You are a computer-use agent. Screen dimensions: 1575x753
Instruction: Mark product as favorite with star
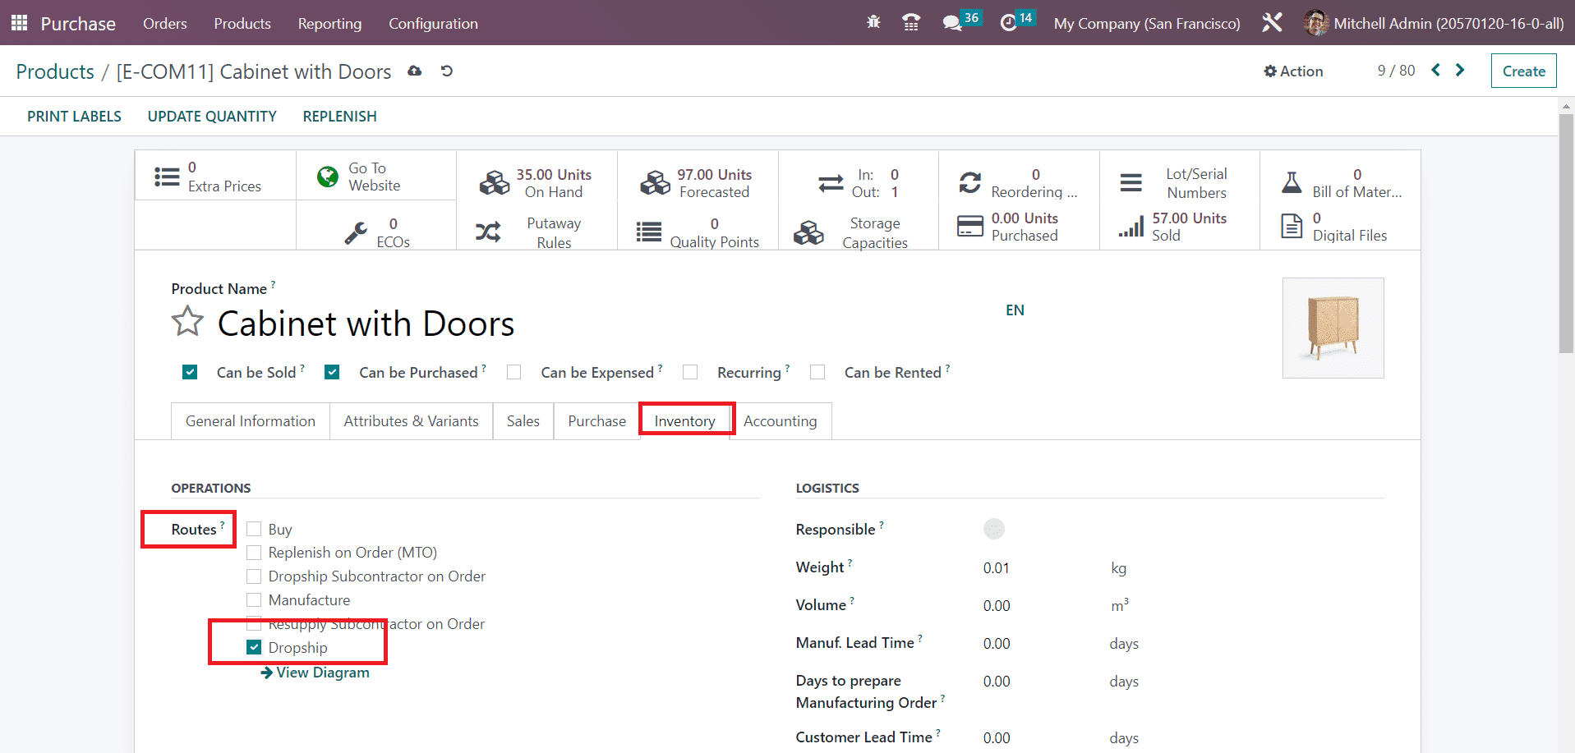pyautogui.click(x=187, y=322)
